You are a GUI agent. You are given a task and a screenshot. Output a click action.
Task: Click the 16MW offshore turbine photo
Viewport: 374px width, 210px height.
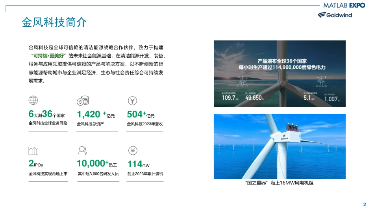(280, 146)
